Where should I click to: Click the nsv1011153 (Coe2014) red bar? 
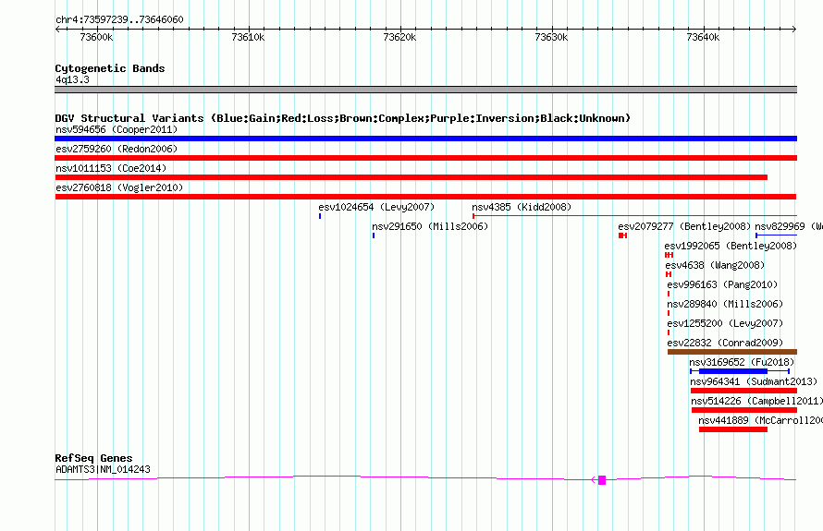pos(411,177)
